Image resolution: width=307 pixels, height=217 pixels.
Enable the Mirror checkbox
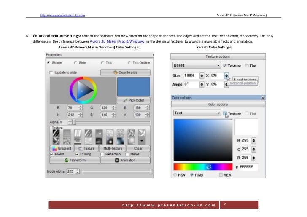coord(127,154)
